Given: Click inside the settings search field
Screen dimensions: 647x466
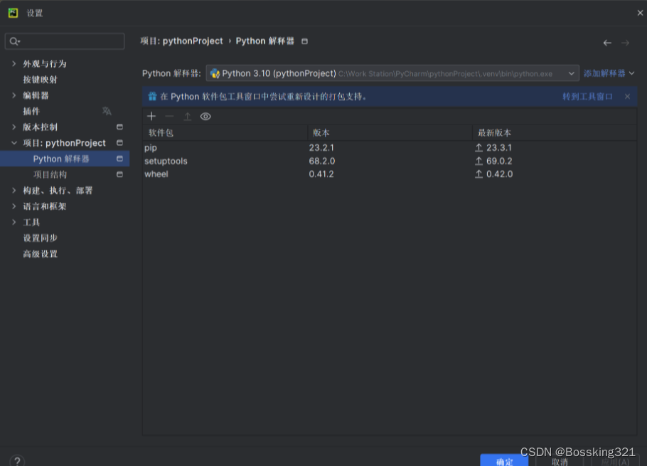Looking at the screenshot, I should point(65,41).
